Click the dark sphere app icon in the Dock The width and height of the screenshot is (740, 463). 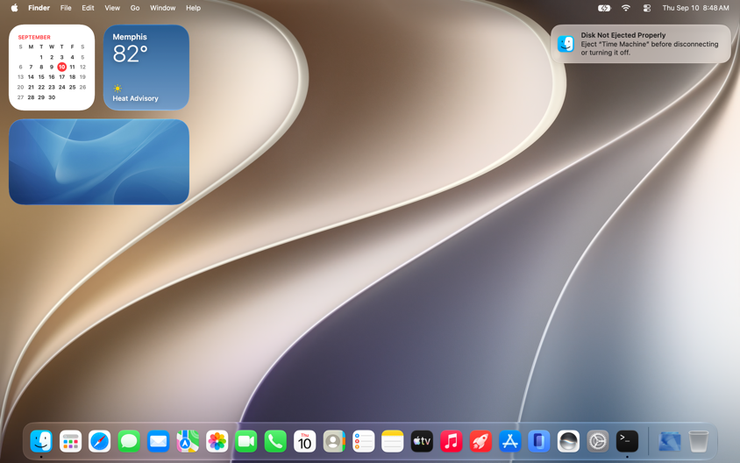[568, 441]
